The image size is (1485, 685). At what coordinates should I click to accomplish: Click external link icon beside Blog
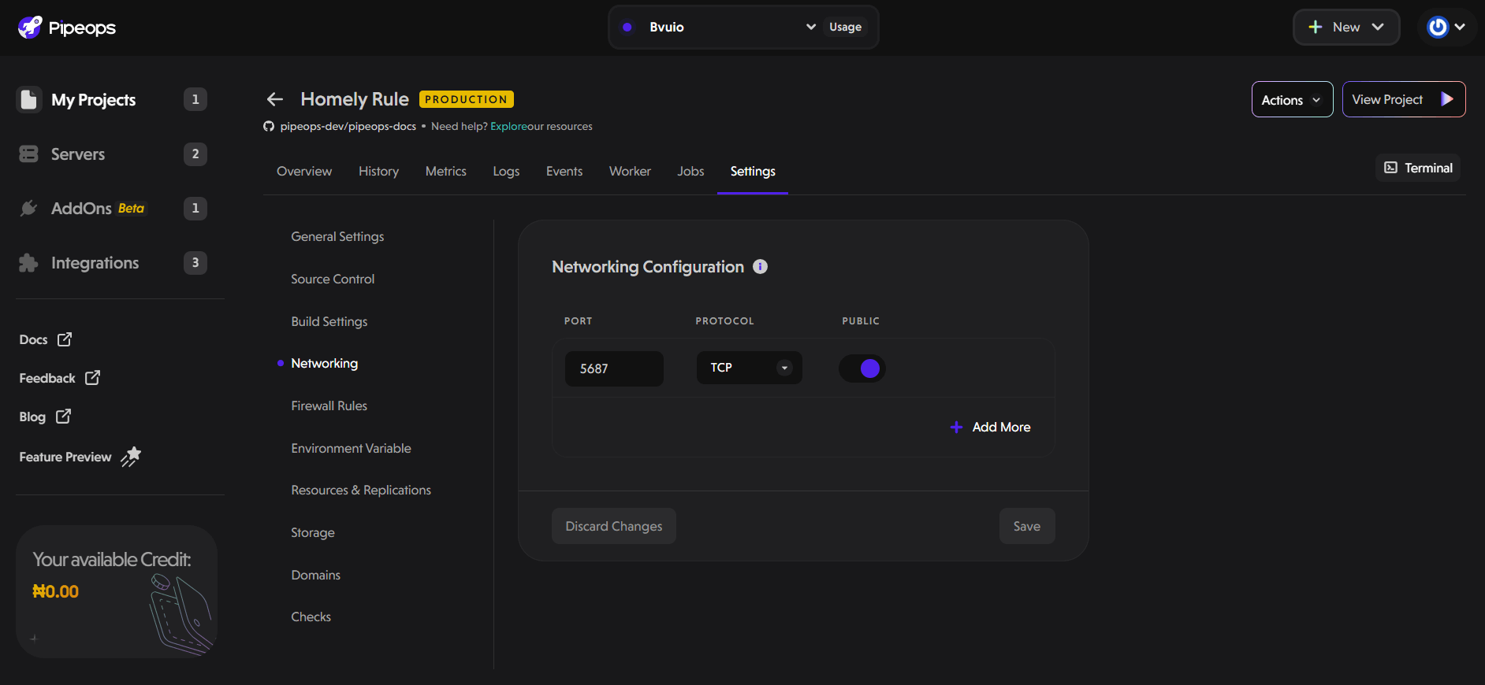tap(63, 417)
